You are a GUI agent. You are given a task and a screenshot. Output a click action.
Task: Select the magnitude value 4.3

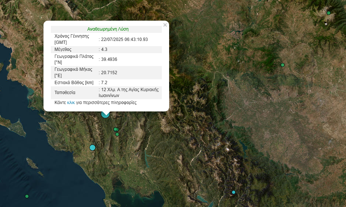104,49
